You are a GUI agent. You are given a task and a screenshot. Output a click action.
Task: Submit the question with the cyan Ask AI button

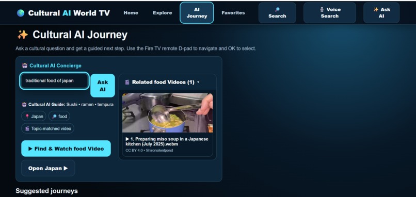[x=103, y=86]
